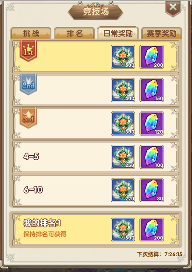The width and height of the screenshot is (192, 272).
Task: Select the 100 crystal in rank 4-5 row
Action: pyautogui.click(x=152, y=157)
